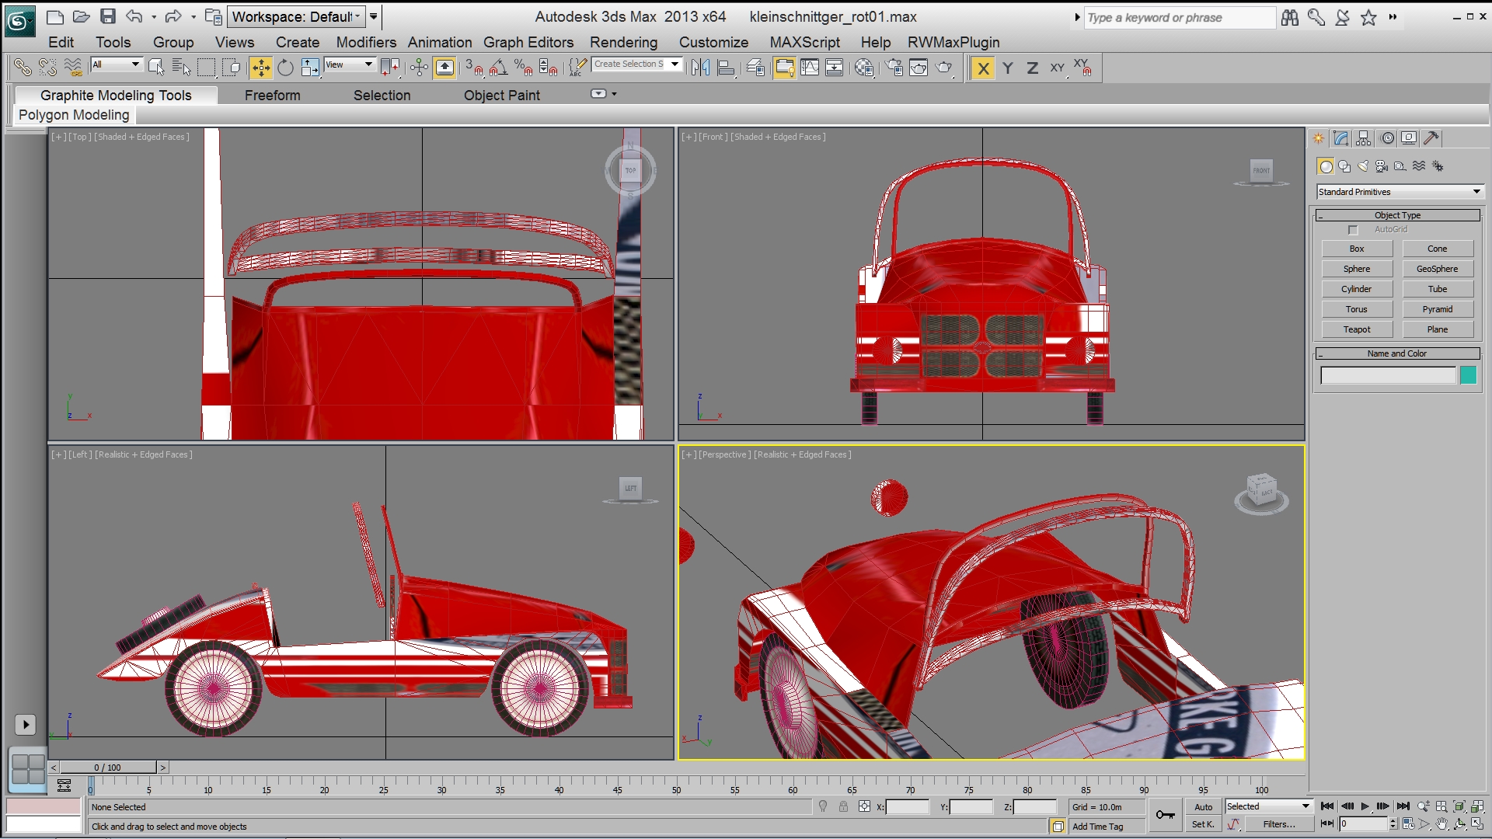Open the Mirror tool
The height and width of the screenshot is (839, 1492).
click(x=700, y=68)
